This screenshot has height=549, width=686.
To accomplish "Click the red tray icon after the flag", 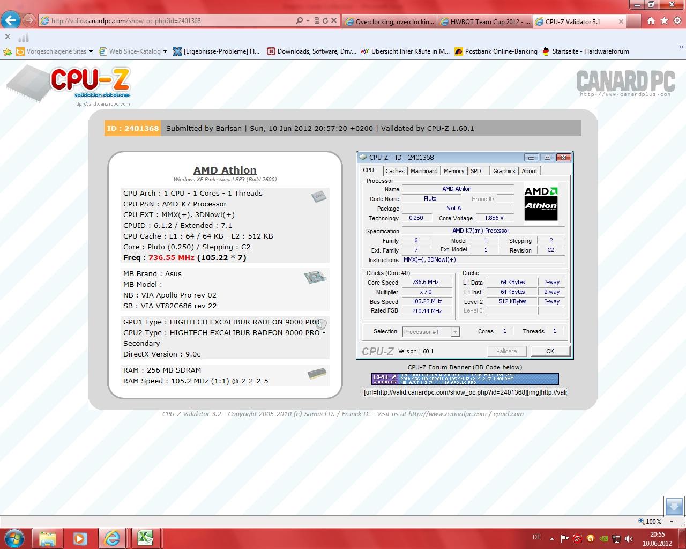I will pos(577,538).
